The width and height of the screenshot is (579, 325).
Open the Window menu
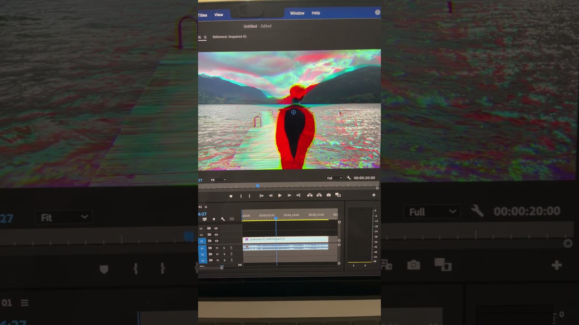click(x=297, y=13)
